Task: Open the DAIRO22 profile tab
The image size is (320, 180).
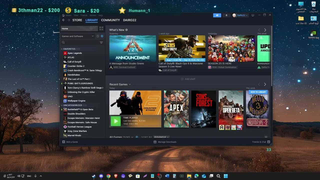Action: click(130, 20)
